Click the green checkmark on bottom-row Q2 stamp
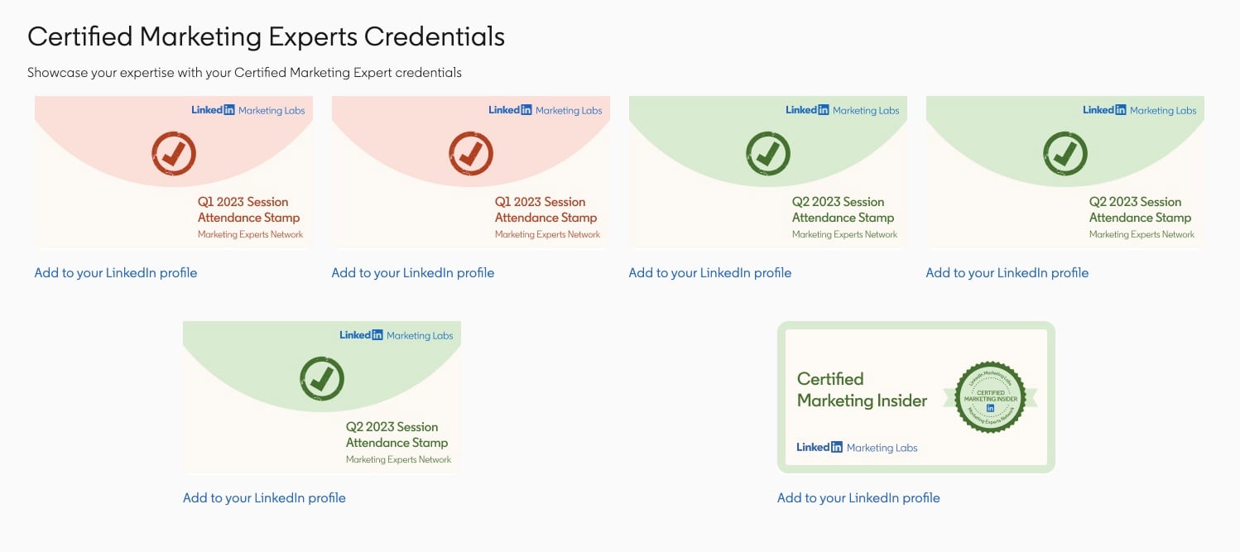1240x552 pixels. click(322, 378)
